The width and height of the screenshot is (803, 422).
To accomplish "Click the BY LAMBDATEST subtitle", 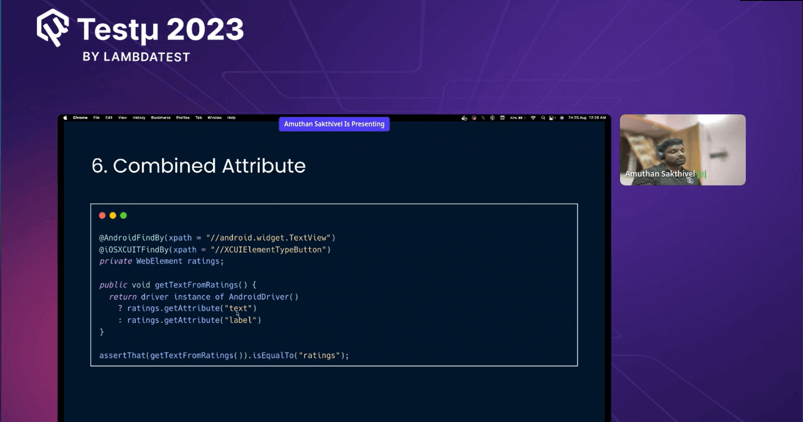I will coord(136,57).
